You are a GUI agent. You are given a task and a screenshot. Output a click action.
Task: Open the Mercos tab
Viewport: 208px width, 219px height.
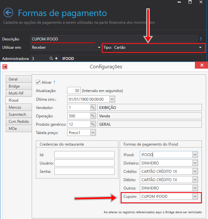tap(19, 107)
